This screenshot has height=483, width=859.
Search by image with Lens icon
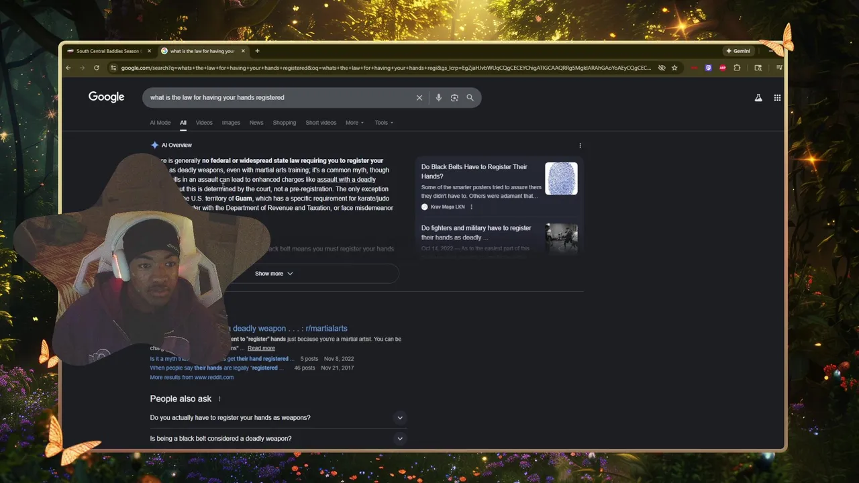[454, 98]
